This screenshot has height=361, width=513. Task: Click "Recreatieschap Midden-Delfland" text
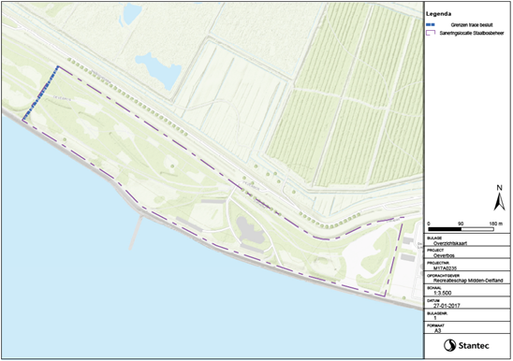(x=468, y=281)
